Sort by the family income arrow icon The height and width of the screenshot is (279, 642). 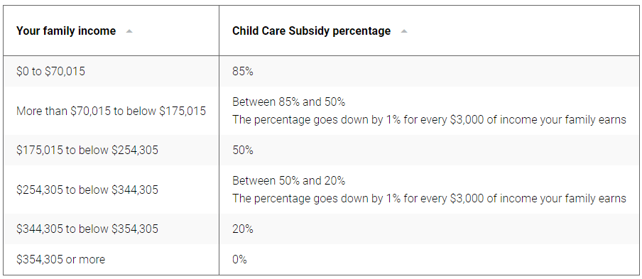pyautogui.click(x=129, y=31)
